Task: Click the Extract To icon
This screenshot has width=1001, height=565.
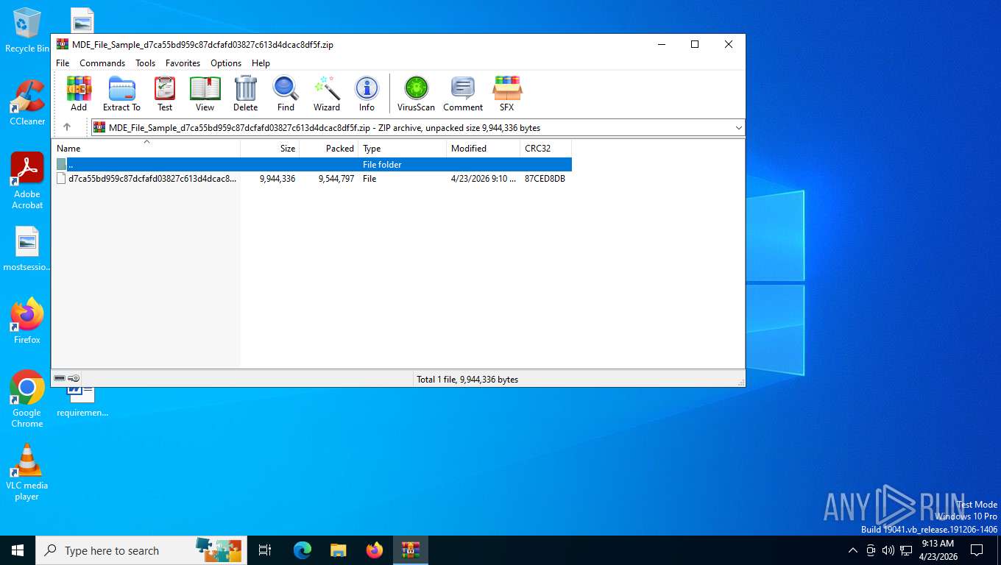Action: tap(121, 93)
